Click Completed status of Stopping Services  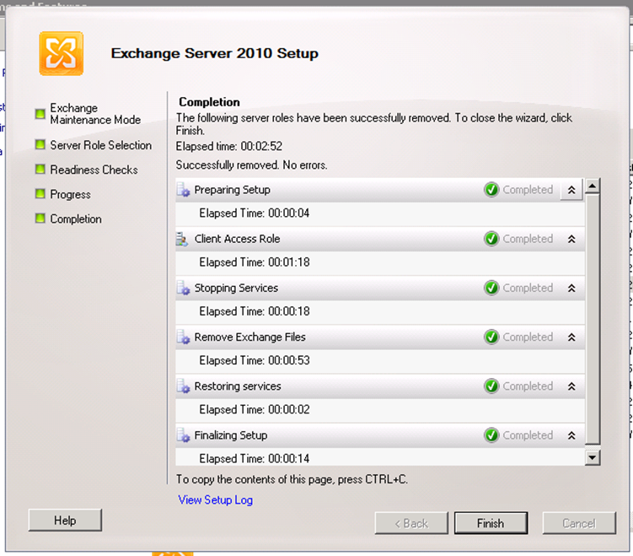[528, 288]
